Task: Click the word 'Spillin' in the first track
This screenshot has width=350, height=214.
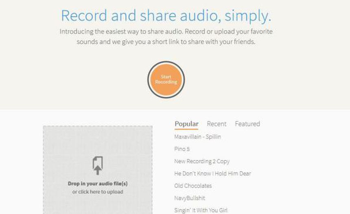Action: coord(213,137)
